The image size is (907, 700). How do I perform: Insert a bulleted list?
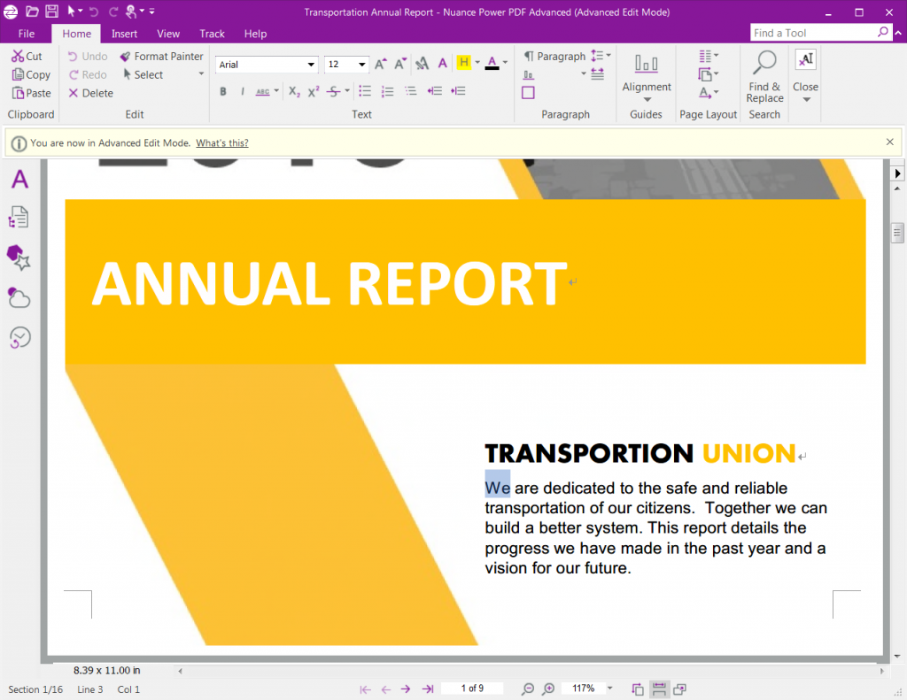click(364, 91)
